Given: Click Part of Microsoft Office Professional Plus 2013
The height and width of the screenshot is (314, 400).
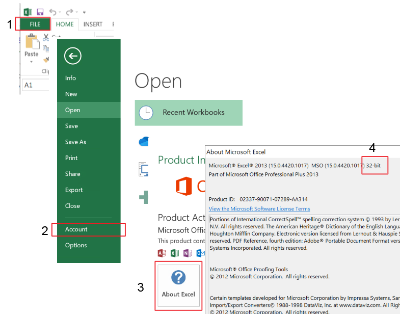Looking at the screenshot, I should [263, 174].
